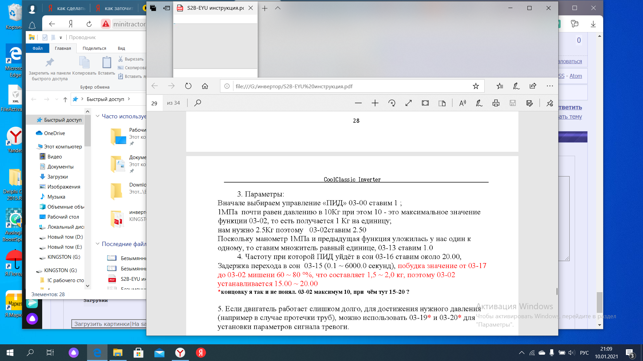The image size is (643, 361).
Task: Click the Yandex browser tab как сделать
Action: (67, 8)
